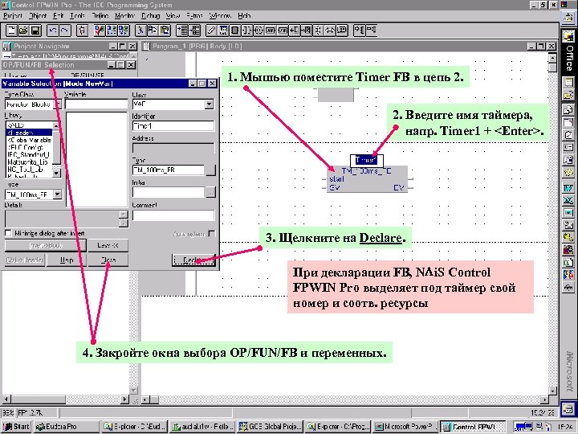Toggle the Auto extern checkbox
Screen dimensions: 578x434
(x=212, y=234)
